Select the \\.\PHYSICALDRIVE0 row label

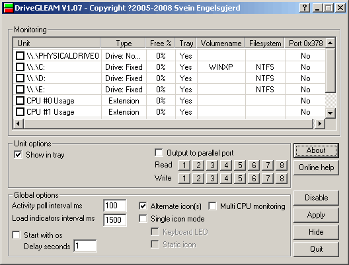63,56
